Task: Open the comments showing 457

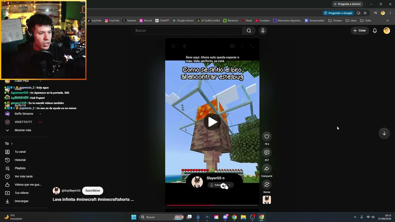Action: (267, 153)
